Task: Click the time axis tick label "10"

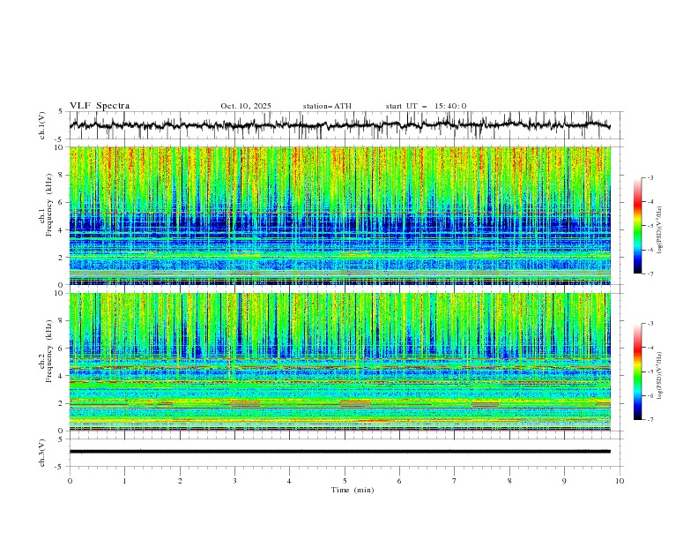Action: (620, 481)
